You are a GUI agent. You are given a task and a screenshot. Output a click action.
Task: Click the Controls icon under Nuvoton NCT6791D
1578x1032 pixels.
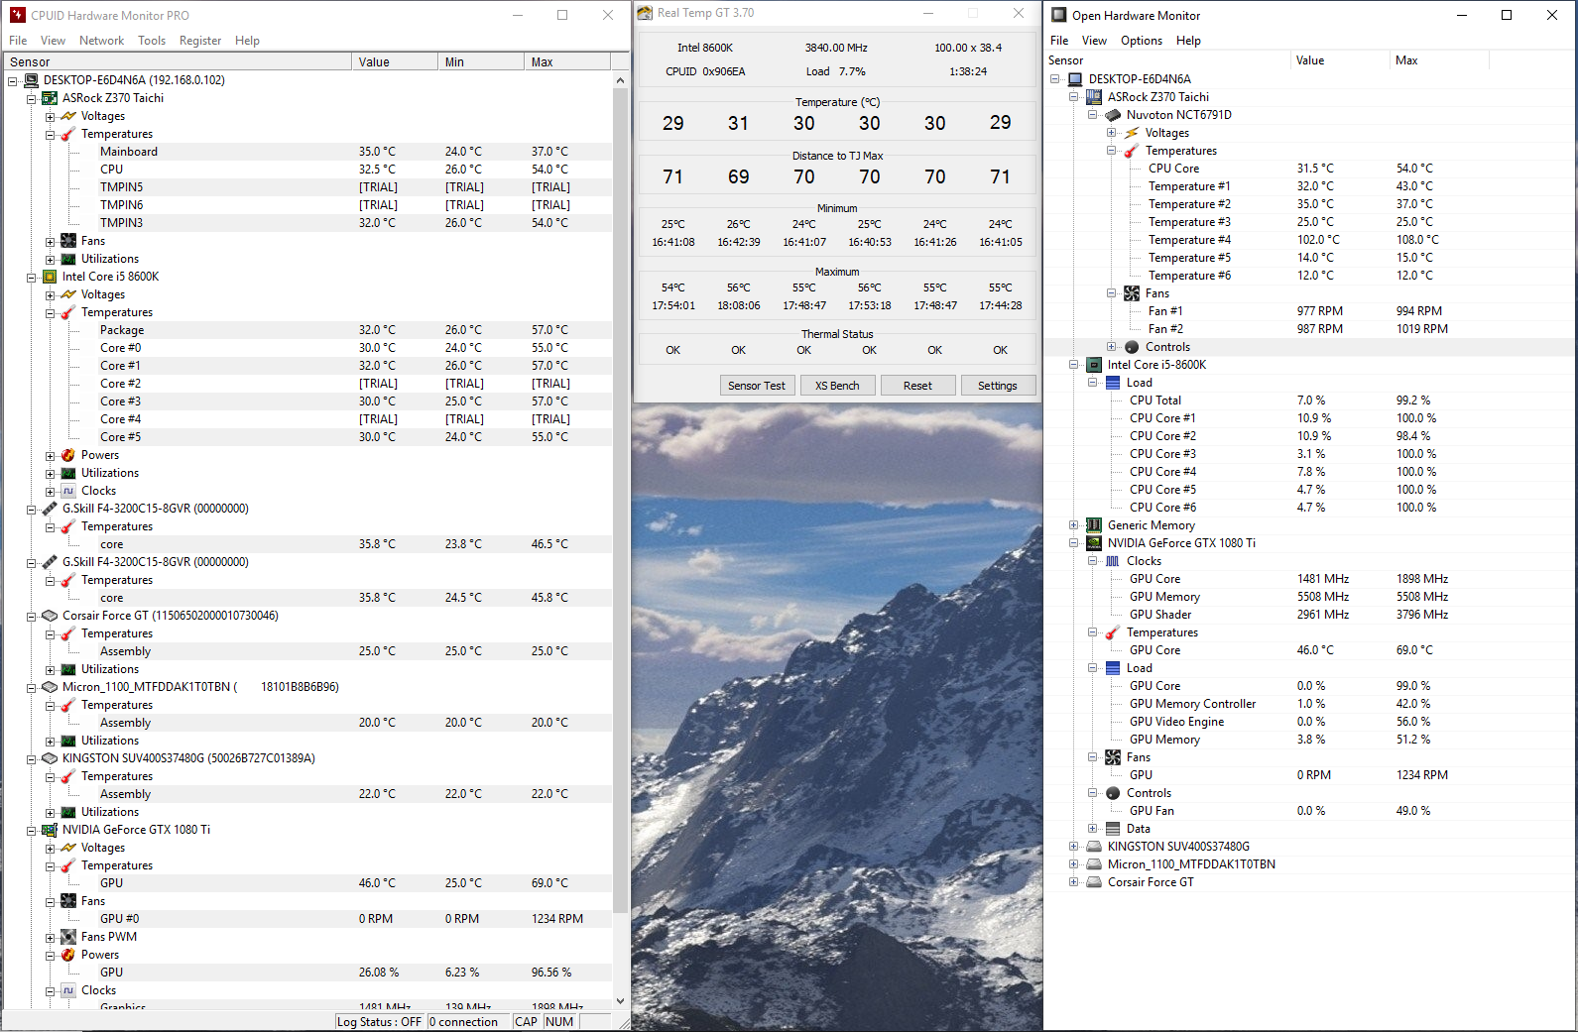tap(1132, 347)
